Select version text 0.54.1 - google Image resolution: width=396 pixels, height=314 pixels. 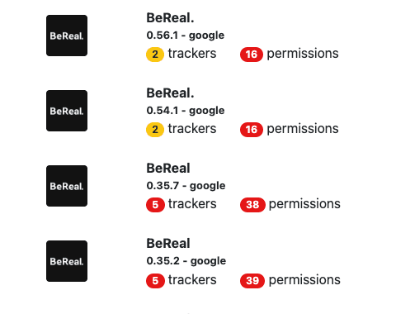[186, 111]
